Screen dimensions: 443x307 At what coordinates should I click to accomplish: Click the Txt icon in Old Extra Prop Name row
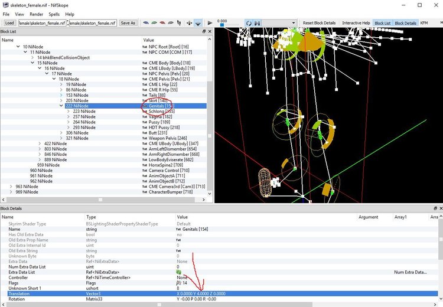pos(178,240)
